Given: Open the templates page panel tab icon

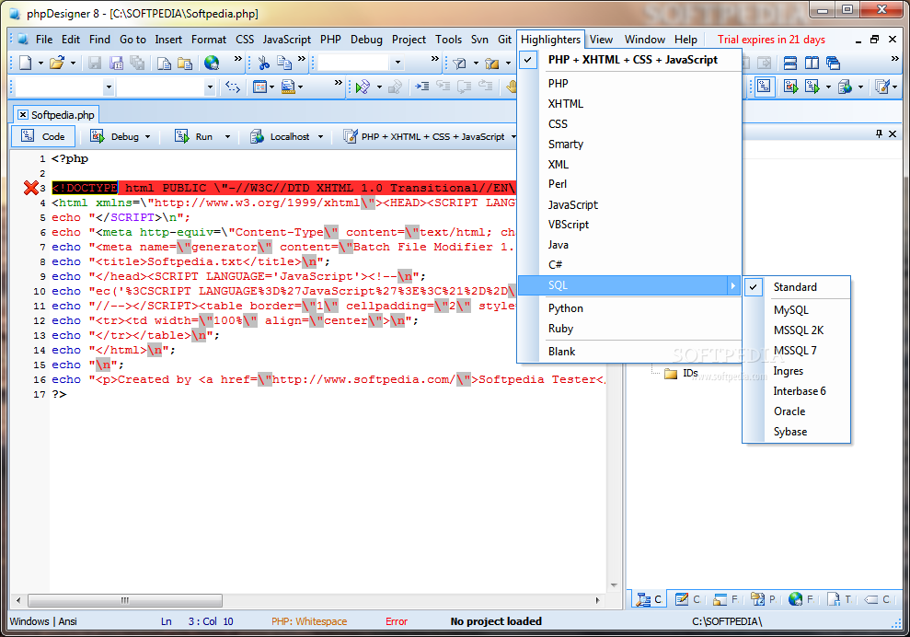Looking at the screenshot, I should click(x=834, y=599).
